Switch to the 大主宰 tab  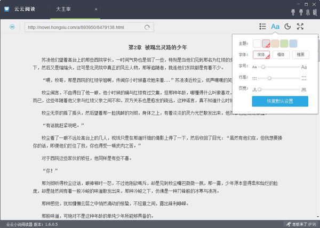point(75,10)
